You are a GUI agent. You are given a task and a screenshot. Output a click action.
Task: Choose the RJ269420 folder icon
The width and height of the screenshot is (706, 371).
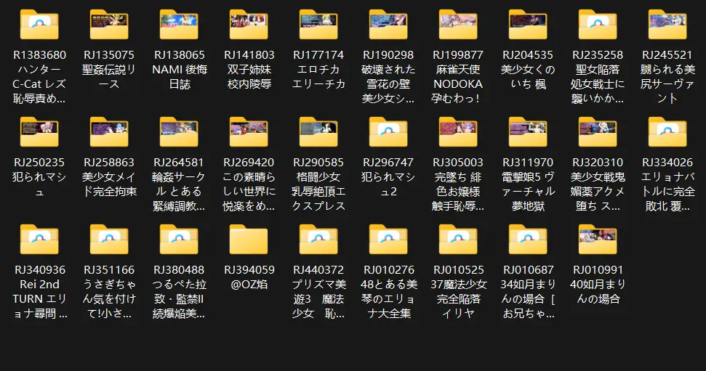click(249, 131)
